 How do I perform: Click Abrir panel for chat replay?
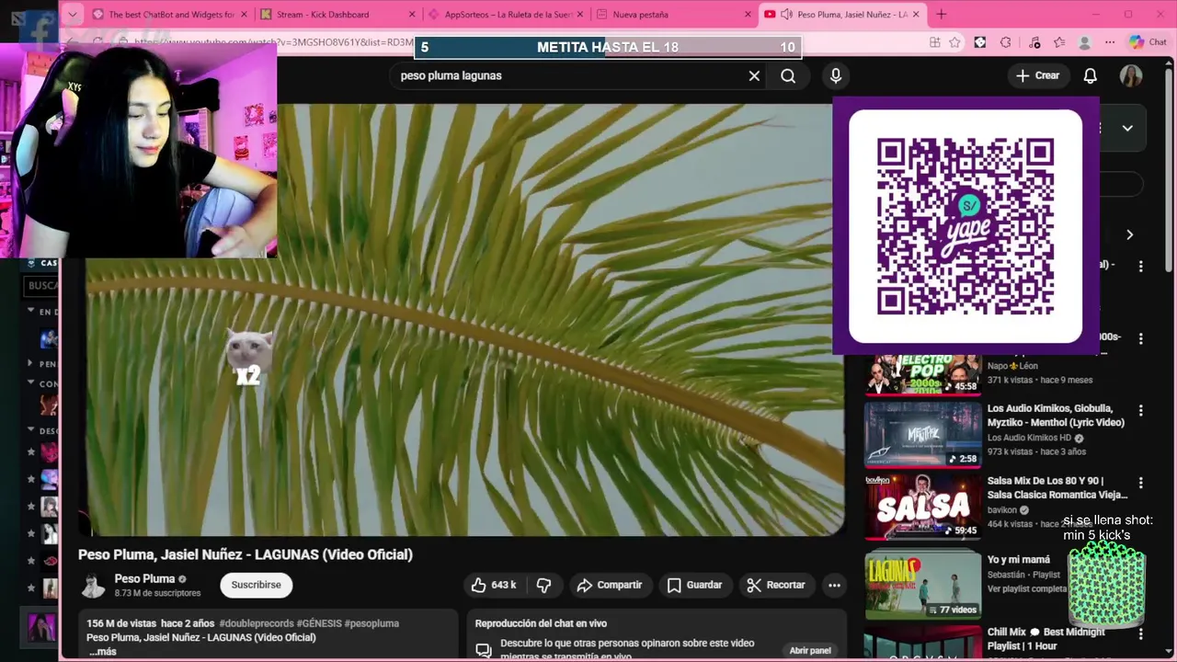[810, 650]
